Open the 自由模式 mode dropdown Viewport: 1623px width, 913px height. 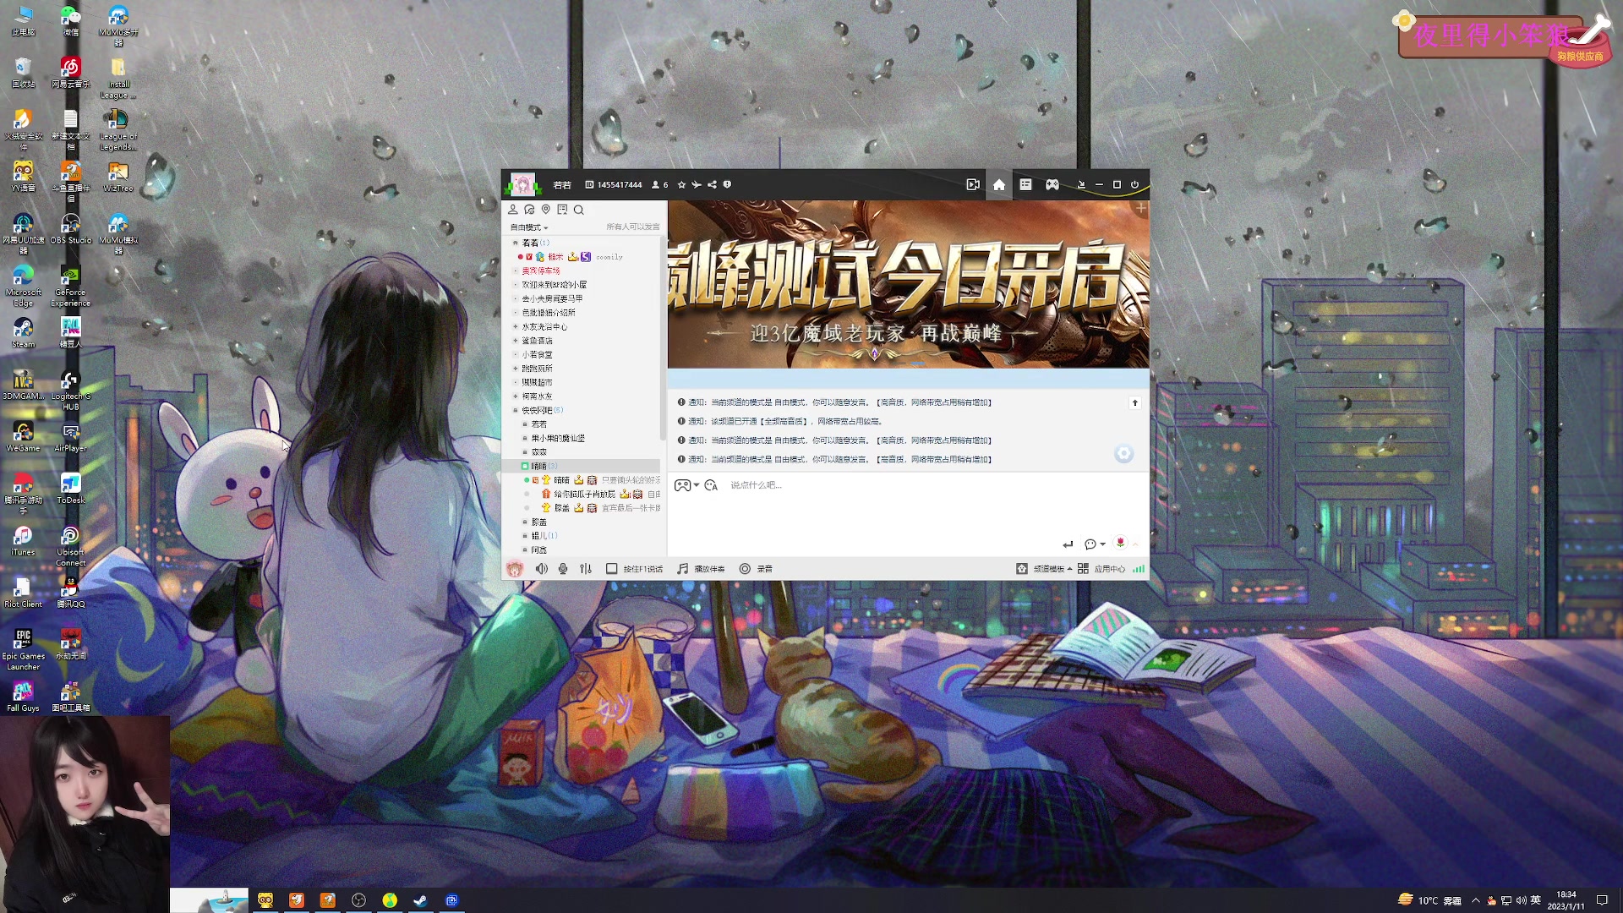tap(529, 227)
